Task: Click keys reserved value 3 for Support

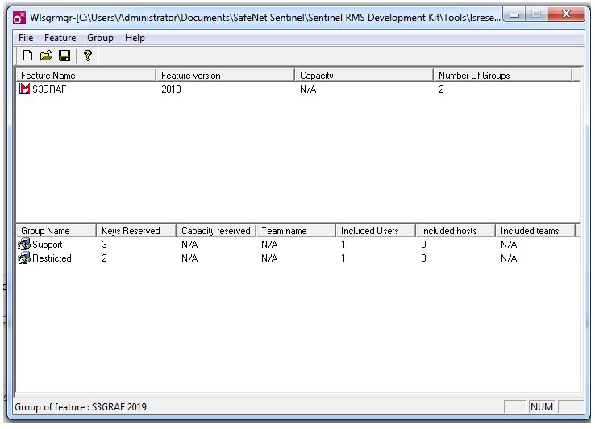Action: pyautogui.click(x=104, y=245)
